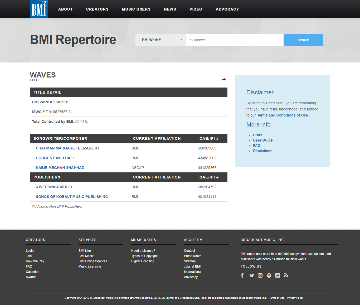Open the Music Users navigation menu
The height and width of the screenshot is (305, 360).
click(x=136, y=9)
